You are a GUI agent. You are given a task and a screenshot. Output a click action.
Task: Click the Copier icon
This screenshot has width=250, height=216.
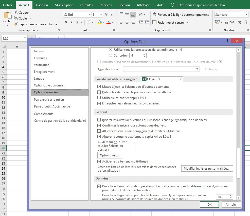click(x=16, y=18)
